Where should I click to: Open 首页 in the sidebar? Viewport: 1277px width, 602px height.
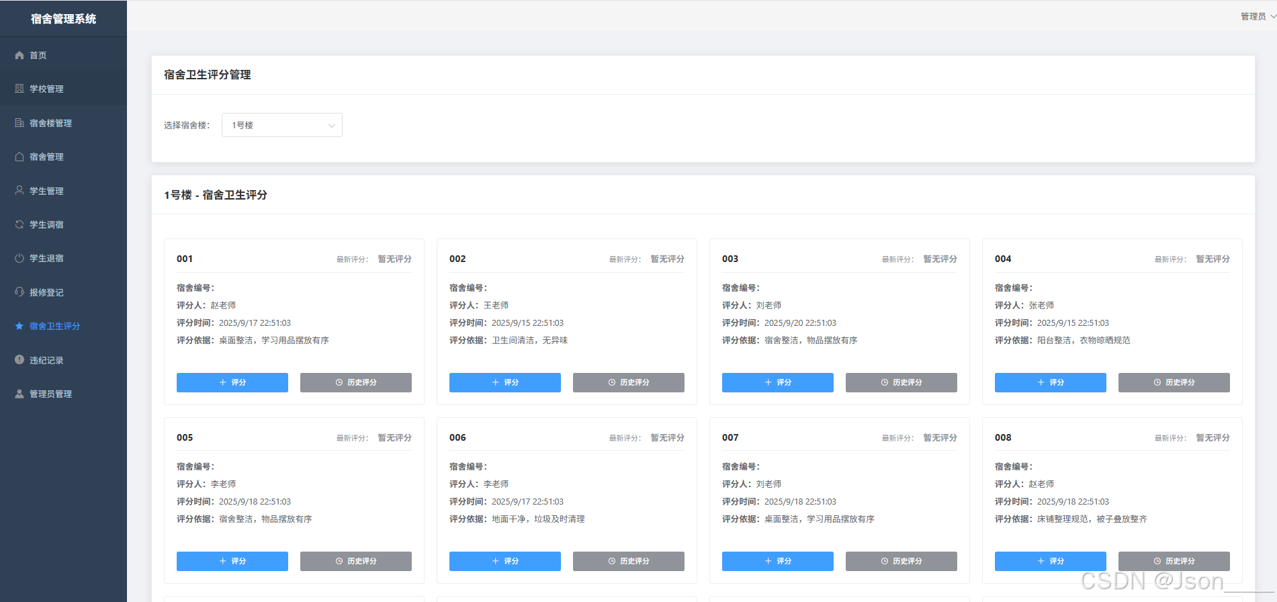[x=63, y=55]
